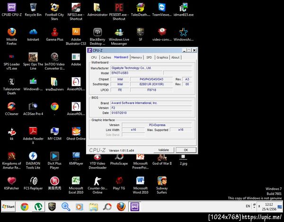Open ACDSee Pro 4
Screen dimensions: 284x222
(x=33, y=109)
